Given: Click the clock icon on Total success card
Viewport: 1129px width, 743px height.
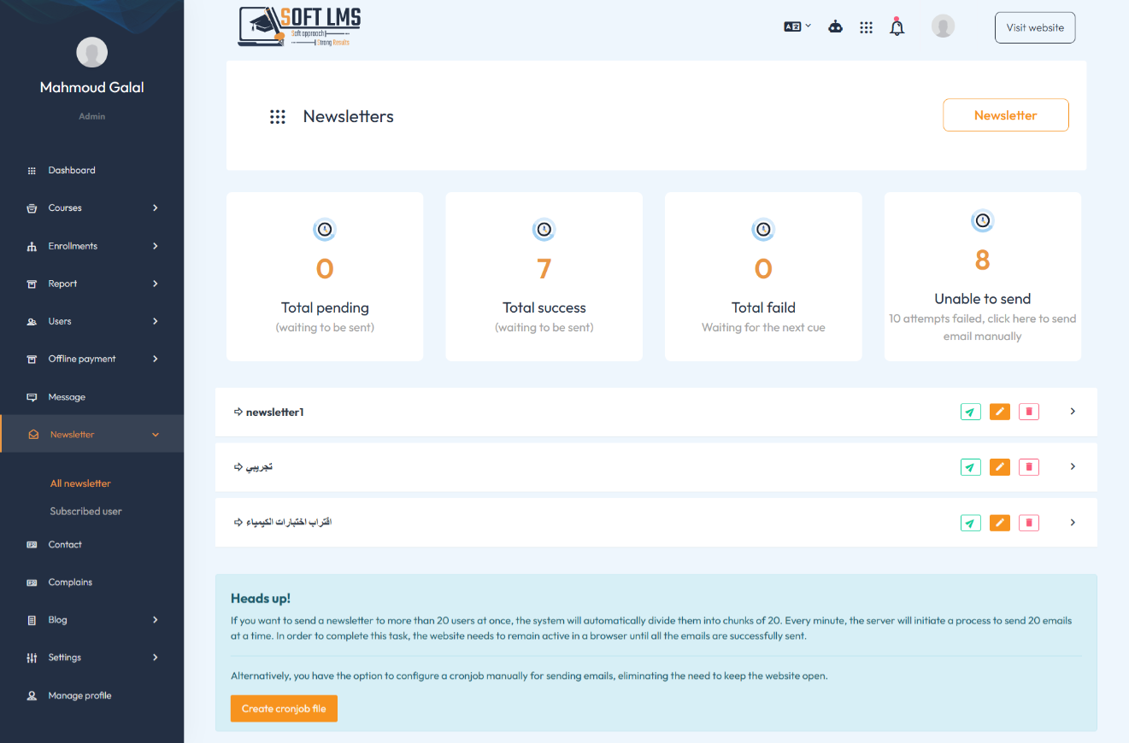Looking at the screenshot, I should click(544, 230).
